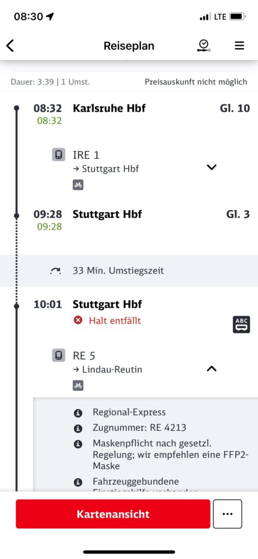Viewport: 258px width, 559px height.
Task: Open the journey alarm clock icon
Action: click(203, 46)
